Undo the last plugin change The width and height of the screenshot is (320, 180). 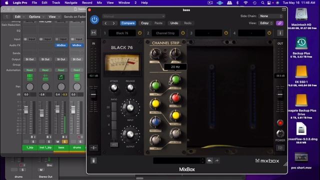click(174, 23)
